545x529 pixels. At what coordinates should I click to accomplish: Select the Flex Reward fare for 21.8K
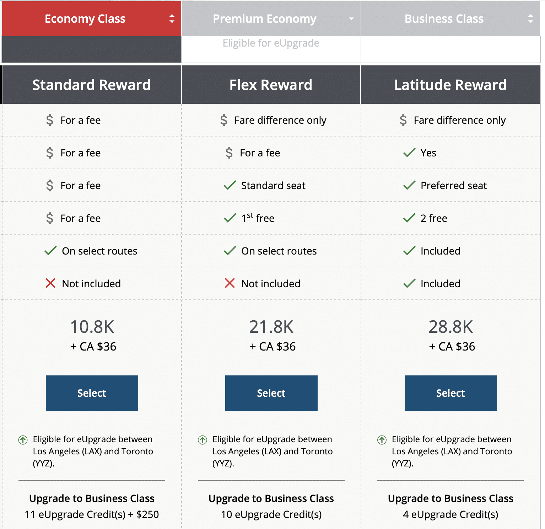271,393
